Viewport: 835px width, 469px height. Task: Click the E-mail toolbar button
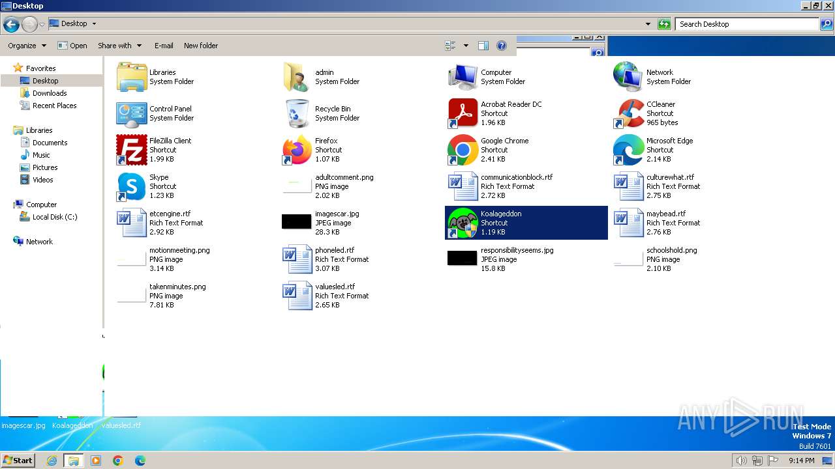click(164, 46)
